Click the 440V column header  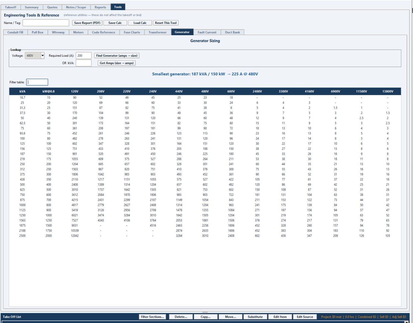[x=179, y=91]
